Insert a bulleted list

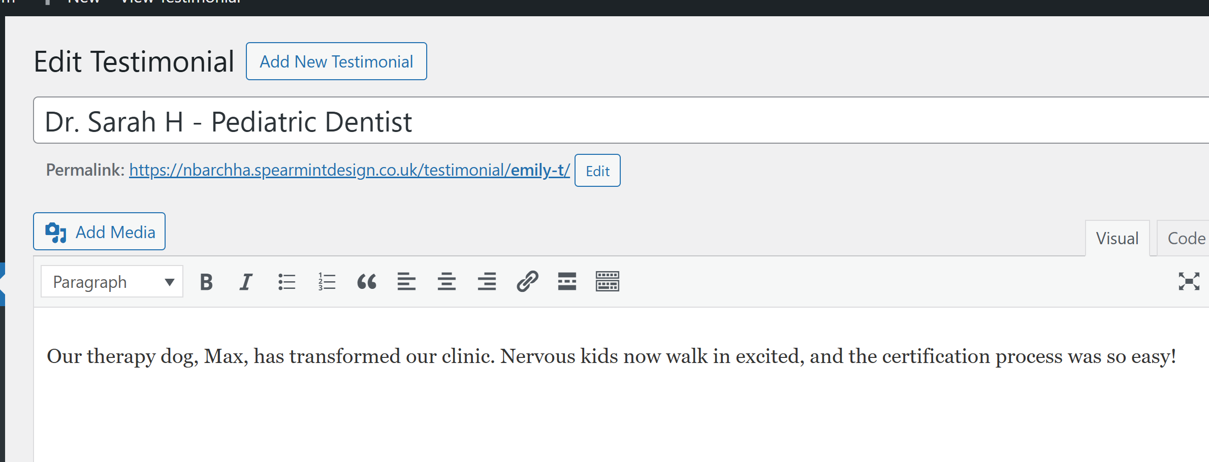[287, 282]
